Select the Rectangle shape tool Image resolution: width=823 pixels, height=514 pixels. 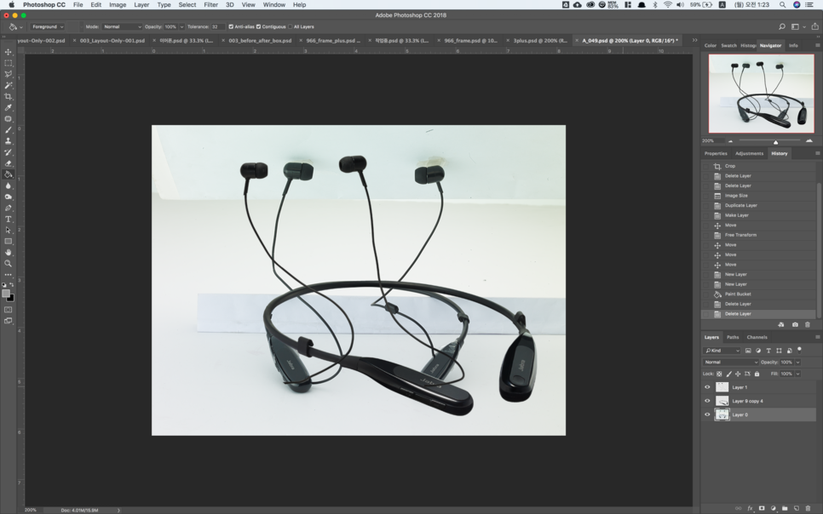[8, 242]
